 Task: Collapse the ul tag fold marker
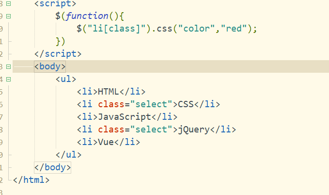tap(8, 79)
